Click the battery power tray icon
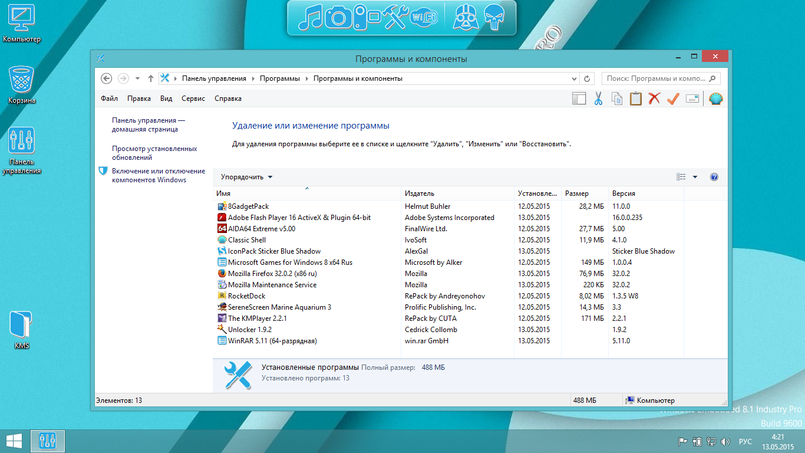 pos(697,441)
